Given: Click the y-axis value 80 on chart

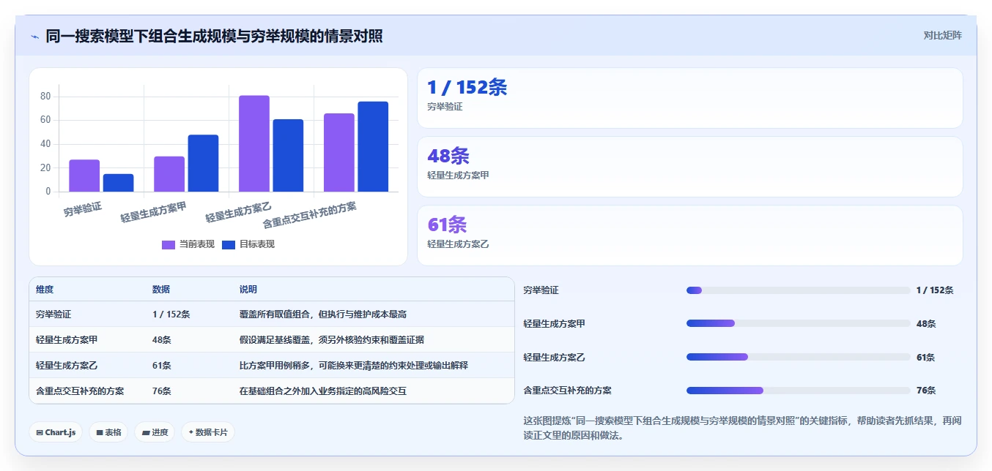Looking at the screenshot, I should click(45, 96).
